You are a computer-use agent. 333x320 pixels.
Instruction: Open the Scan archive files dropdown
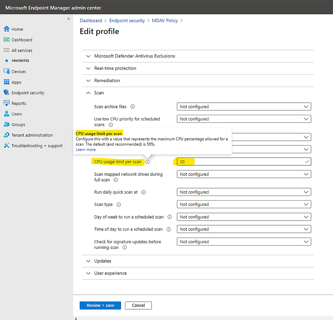(x=244, y=107)
